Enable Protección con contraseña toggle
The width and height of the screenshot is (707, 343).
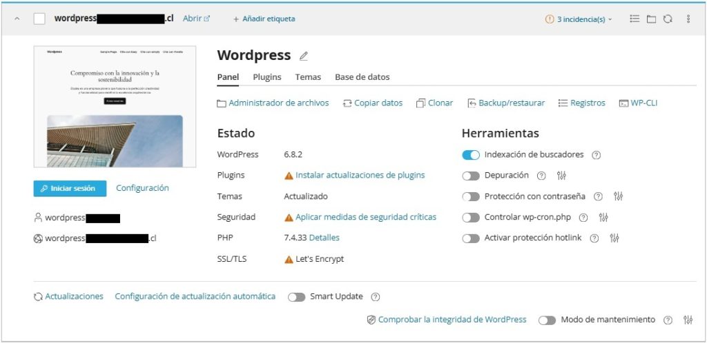471,196
